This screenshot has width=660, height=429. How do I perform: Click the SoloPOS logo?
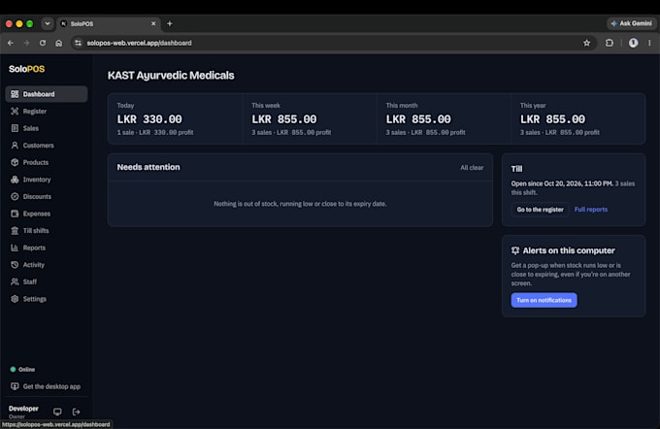tap(26, 69)
